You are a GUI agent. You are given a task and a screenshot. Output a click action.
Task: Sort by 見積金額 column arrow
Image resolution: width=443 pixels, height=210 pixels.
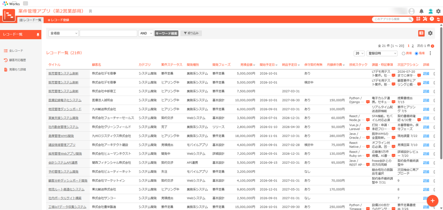[x=254, y=65]
